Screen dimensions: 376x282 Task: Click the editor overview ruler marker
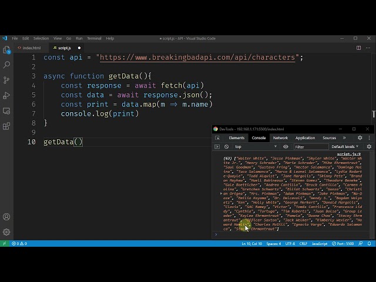(374, 114)
